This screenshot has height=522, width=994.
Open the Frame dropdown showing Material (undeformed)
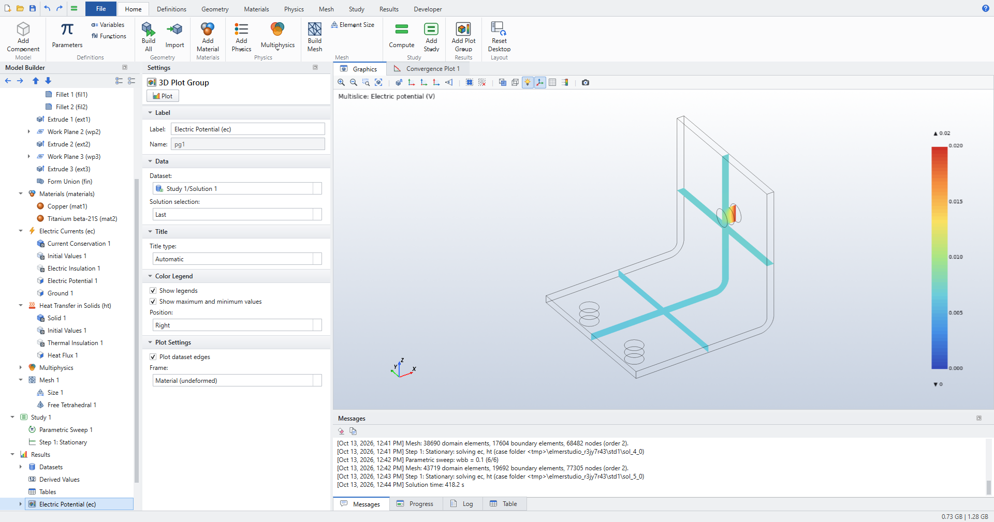tap(237, 381)
